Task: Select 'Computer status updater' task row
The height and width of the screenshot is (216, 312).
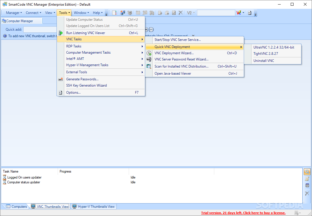Action: pyautogui.click(x=24, y=182)
